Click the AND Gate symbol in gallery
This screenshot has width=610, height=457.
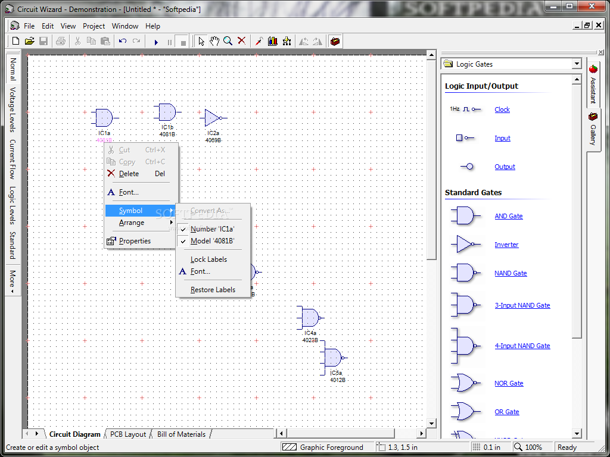click(x=465, y=215)
